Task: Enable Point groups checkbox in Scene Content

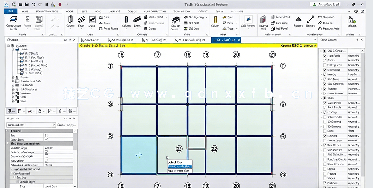Action: point(325,65)
